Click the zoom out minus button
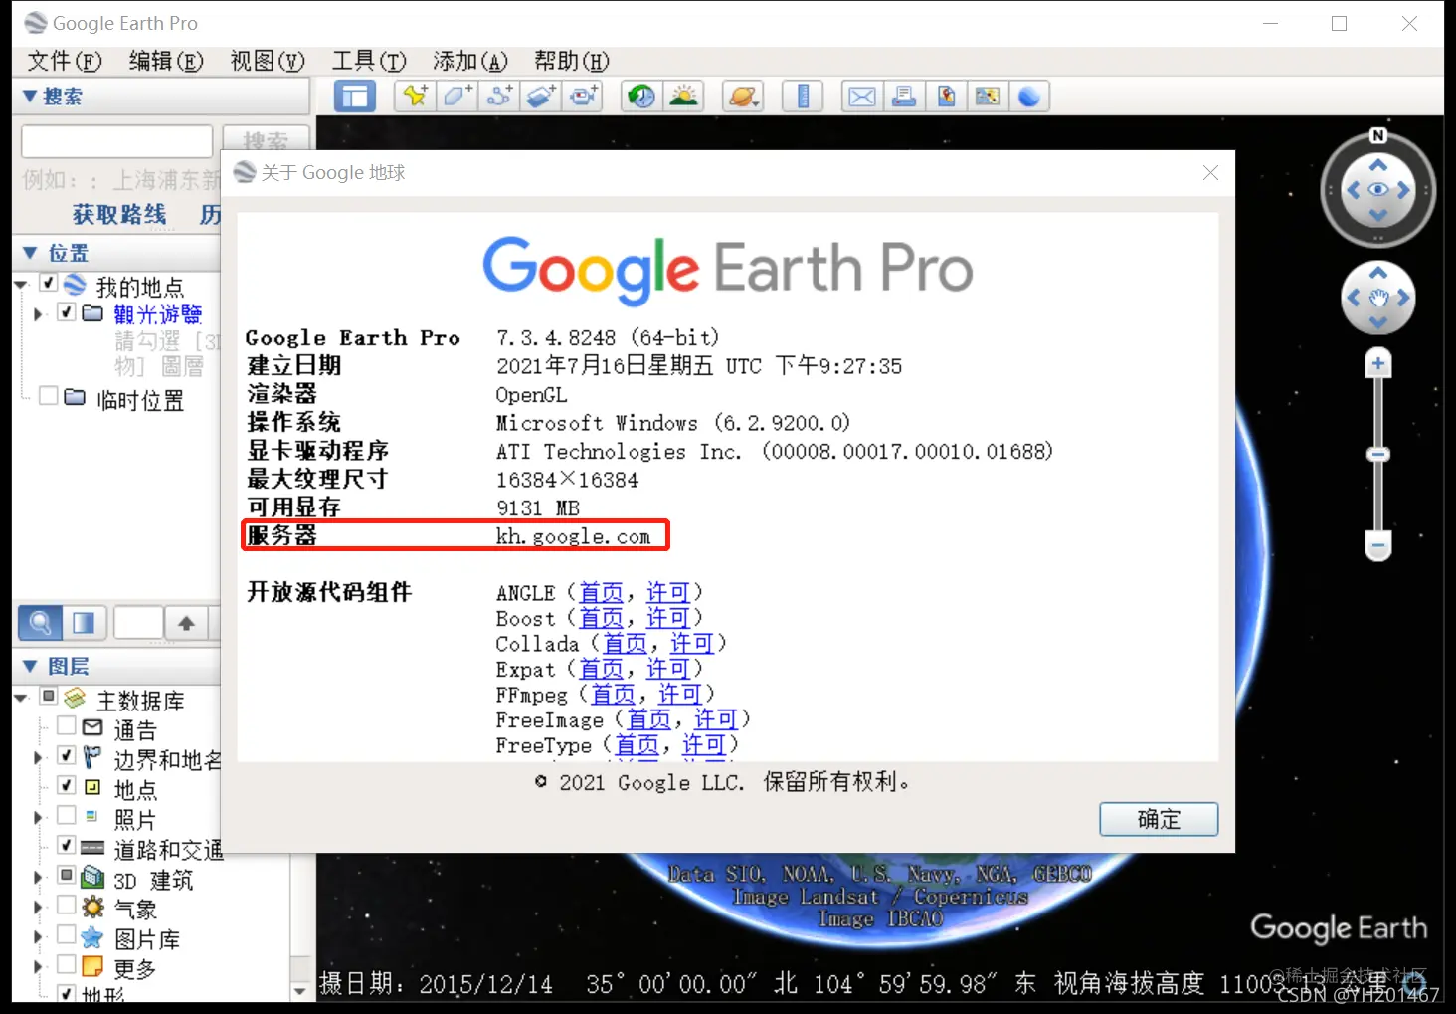This screenshot has width=1456, height=1014. 1377,545
